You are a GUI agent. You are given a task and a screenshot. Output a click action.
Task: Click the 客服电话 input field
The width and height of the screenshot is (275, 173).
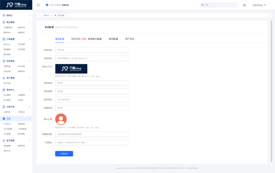[x=92, y=108]
